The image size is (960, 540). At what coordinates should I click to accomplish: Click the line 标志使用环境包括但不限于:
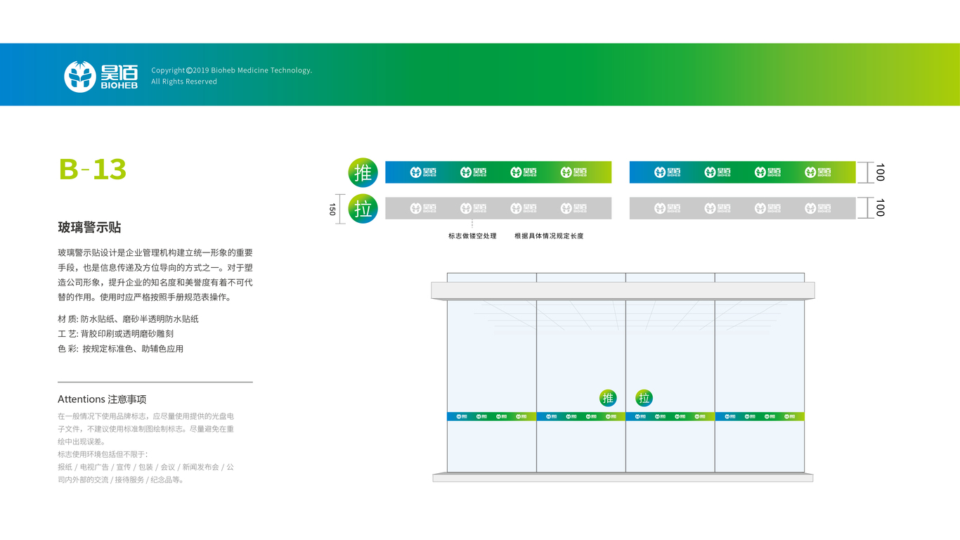(x=103, y=454)
